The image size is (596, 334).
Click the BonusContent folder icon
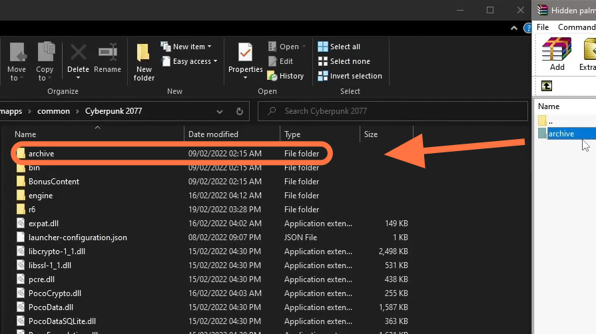pyautogui.click(x=21, y=181)
